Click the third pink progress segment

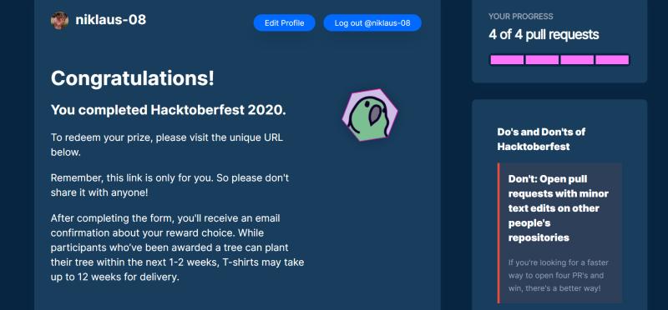point(577,60)
